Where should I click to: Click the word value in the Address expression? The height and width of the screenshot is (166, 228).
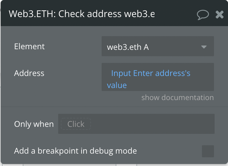[x=117, y=85]
